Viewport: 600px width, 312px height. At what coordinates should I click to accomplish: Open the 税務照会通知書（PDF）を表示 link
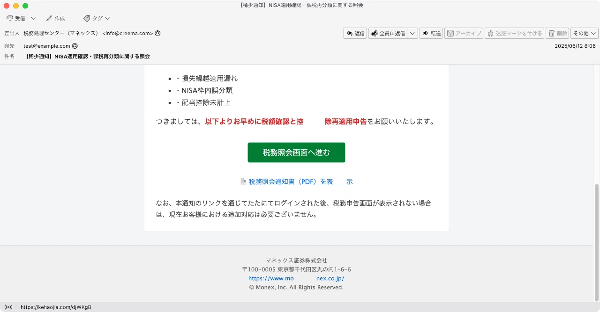[300, 181]
